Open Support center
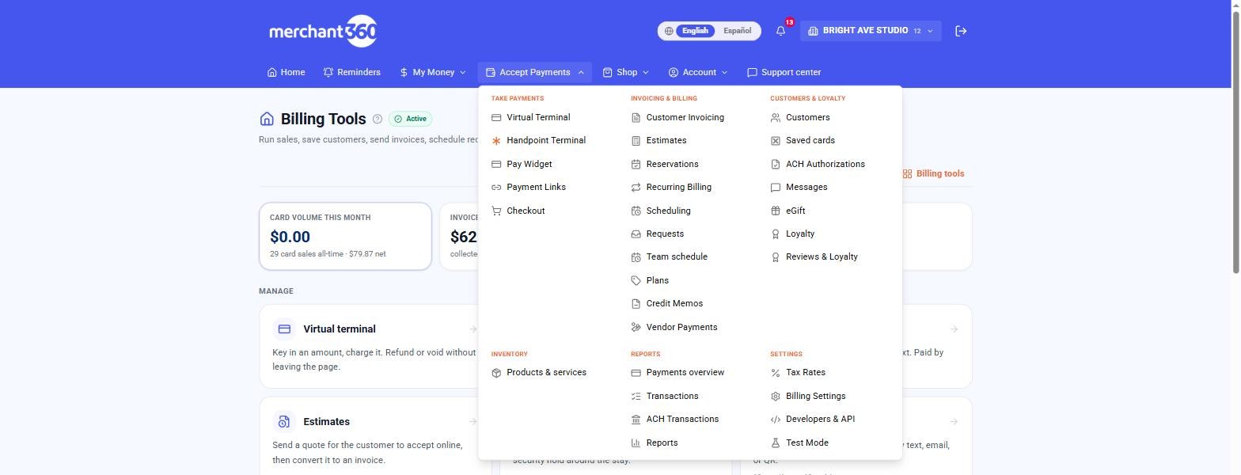Screen dimensions: 1241x475 pos(784,72)
